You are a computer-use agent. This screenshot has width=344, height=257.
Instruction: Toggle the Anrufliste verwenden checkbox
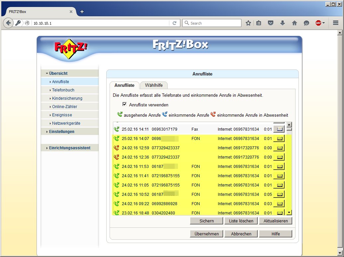point(125,104)
